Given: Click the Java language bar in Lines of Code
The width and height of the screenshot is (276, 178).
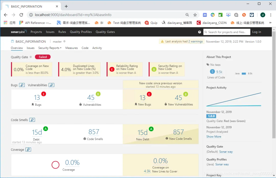Looking at the screenshot, I should pyautogui.click(x=244, y=74).
